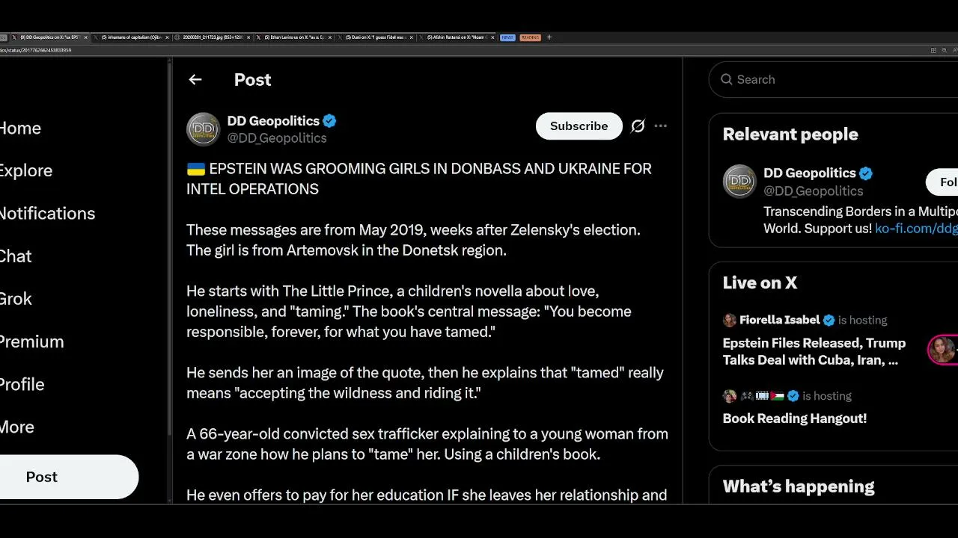958x538 pixels.
Task: Subscribe to DD Geopolitics
Action: click(x=579, y=126)
